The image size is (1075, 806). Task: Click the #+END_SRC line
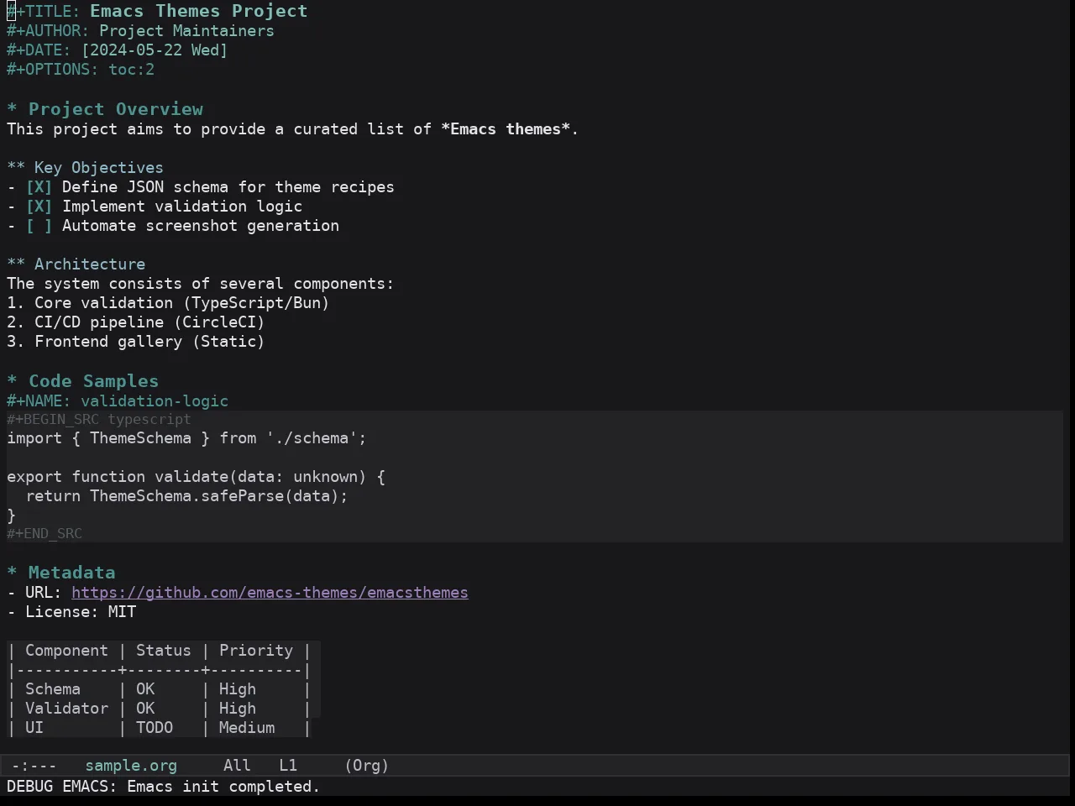click(45, 534)
